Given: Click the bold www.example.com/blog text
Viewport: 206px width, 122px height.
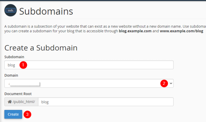Looking at the screenshot, I should [181, 31].
